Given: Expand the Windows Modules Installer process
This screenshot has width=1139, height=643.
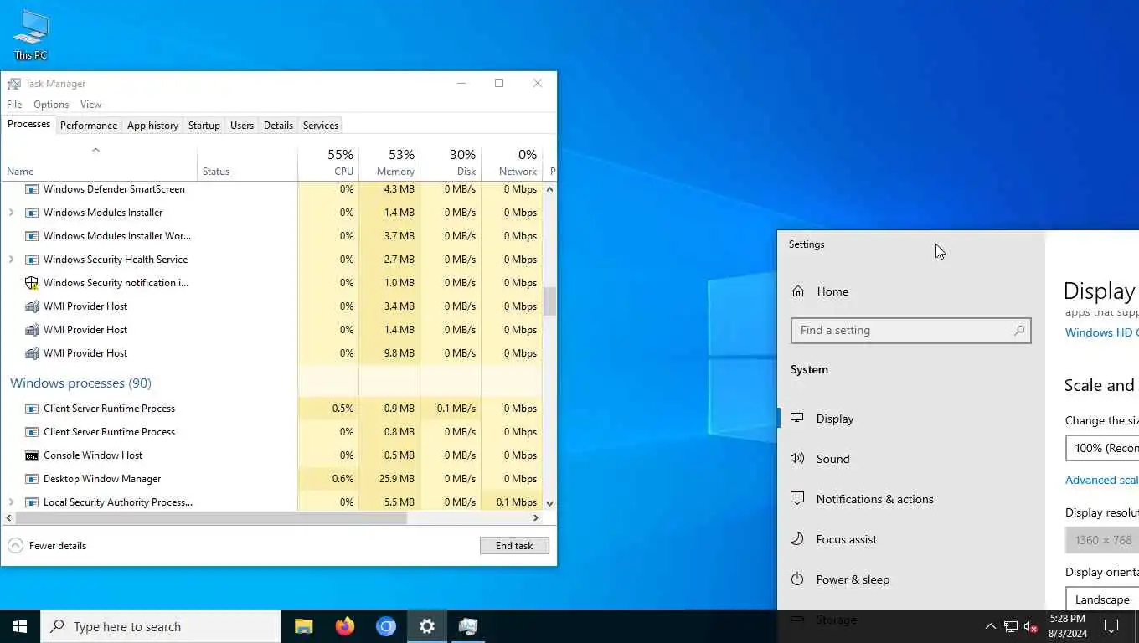Looking at the screenshot, I should point(11,213).
